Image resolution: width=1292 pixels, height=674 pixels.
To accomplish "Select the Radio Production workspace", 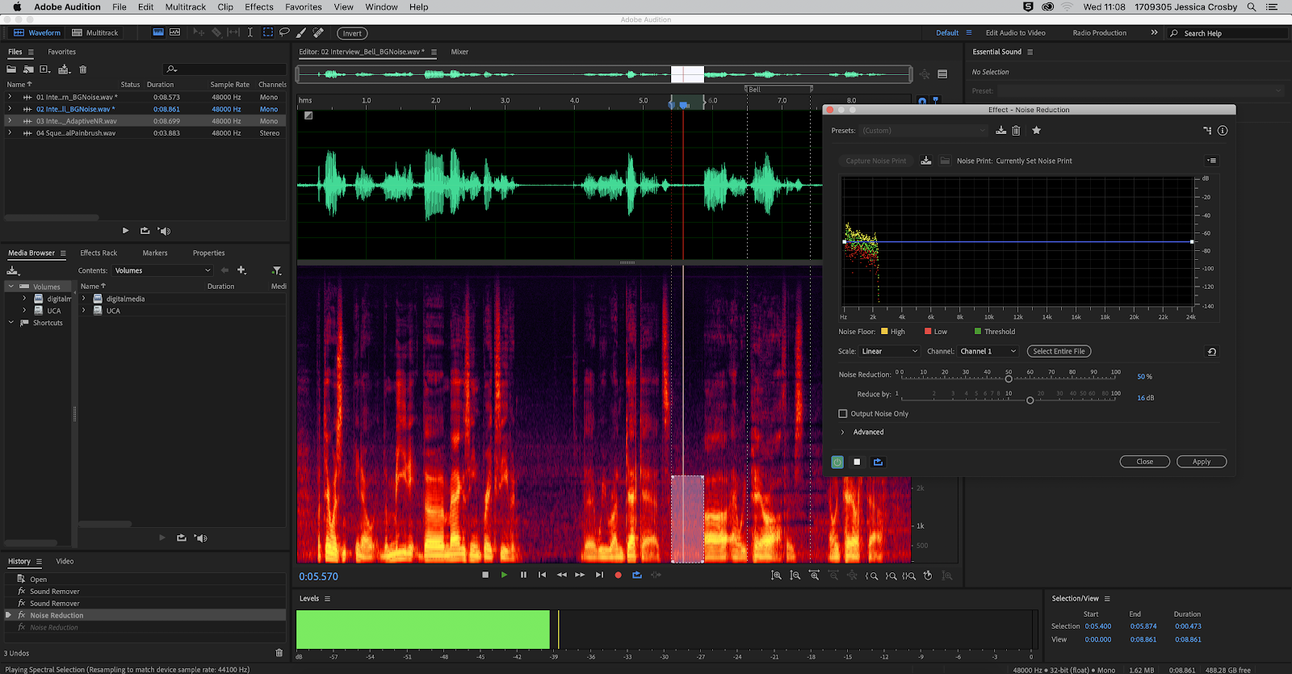I will [x=1099, y=33].
